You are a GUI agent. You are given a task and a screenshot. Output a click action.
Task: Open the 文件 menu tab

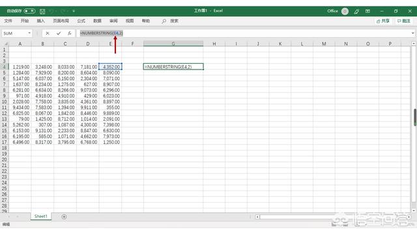pos(8,21)
